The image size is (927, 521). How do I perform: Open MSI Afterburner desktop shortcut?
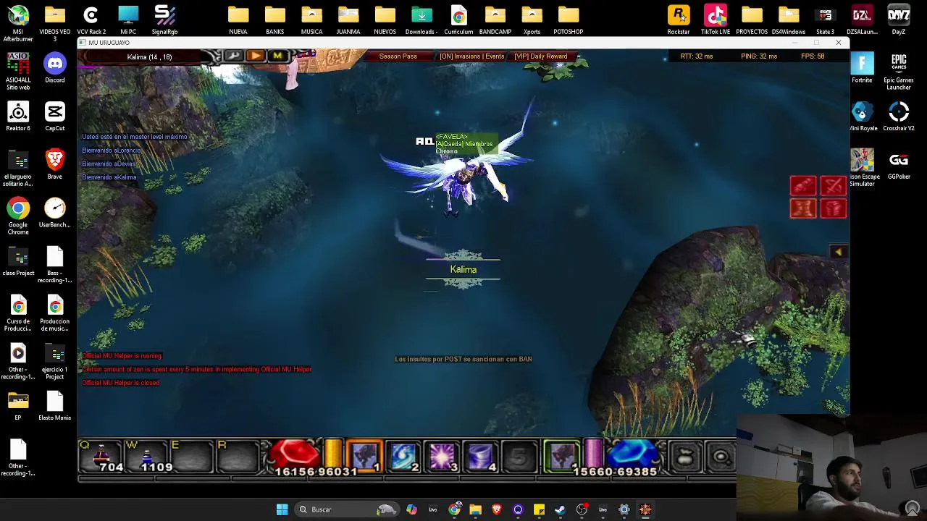pyautogui.click(x=18, y=23)
